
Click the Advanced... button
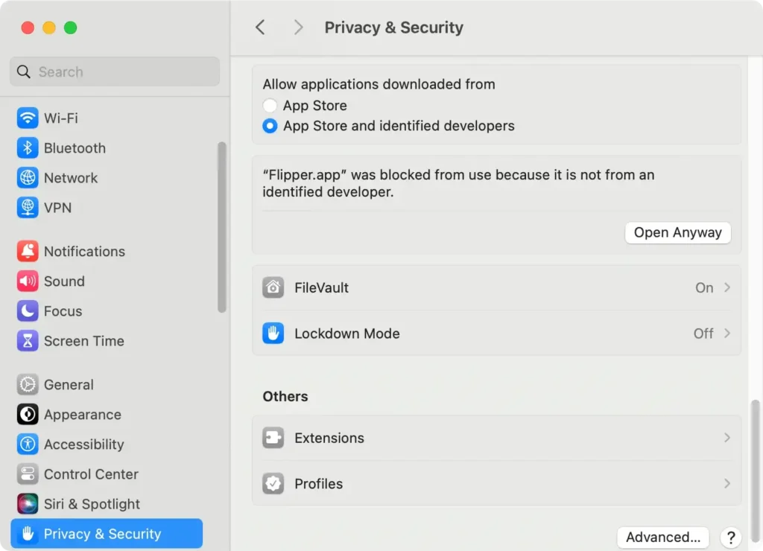662,537
